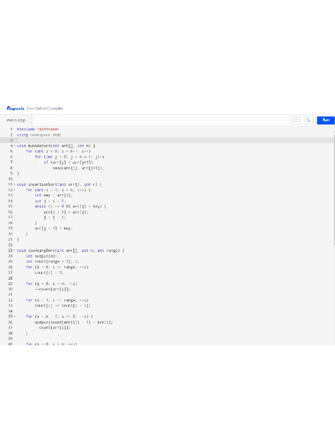Click 'swap(arr[j], arr[j+1]);' line
The width and height of the screenshot is (335, 447).
[x=78, y=168]
